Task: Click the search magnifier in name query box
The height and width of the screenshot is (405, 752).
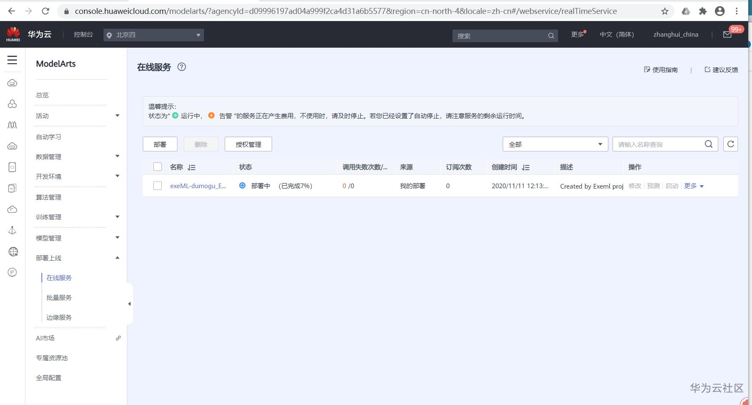Action: click(x=708, y=144)
